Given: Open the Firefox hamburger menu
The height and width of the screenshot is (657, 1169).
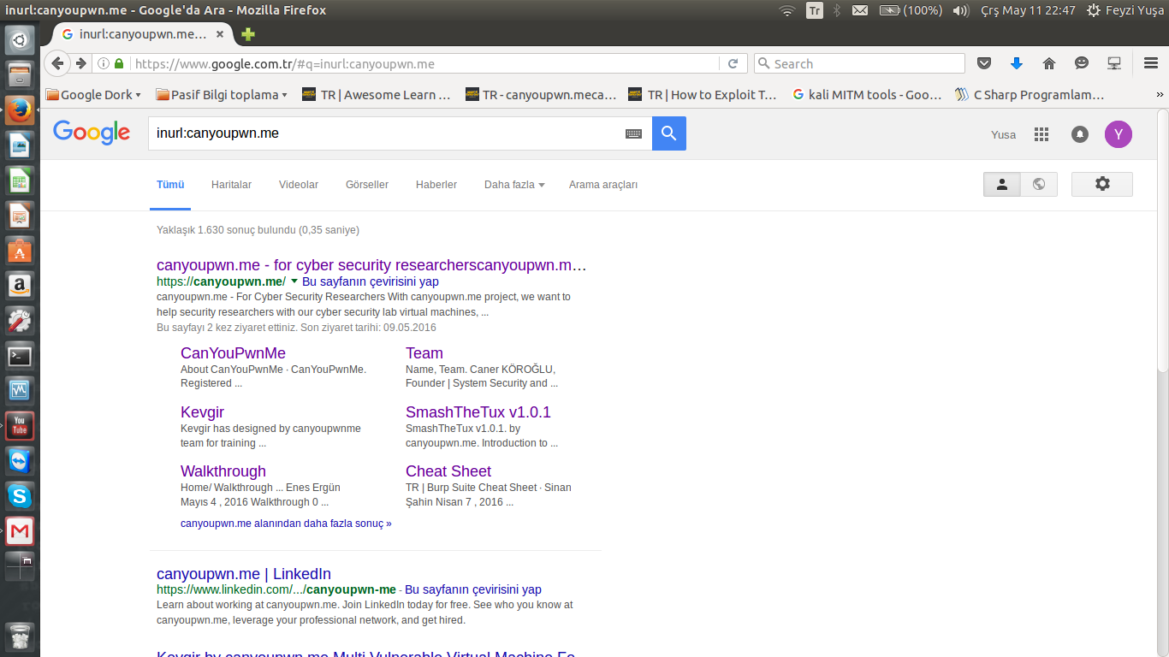Looking at the screenshot, I should pyautogui.click(x=1151, y=63).
